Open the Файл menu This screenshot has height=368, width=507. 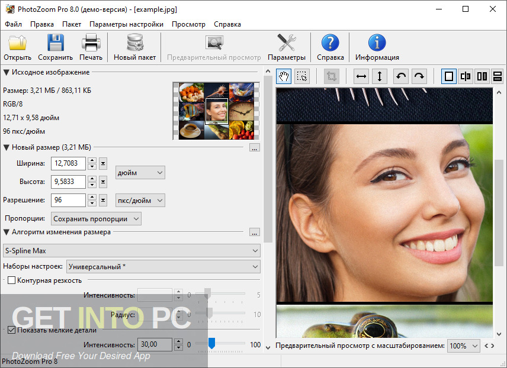pyautogui.click(x=13, y=24)
